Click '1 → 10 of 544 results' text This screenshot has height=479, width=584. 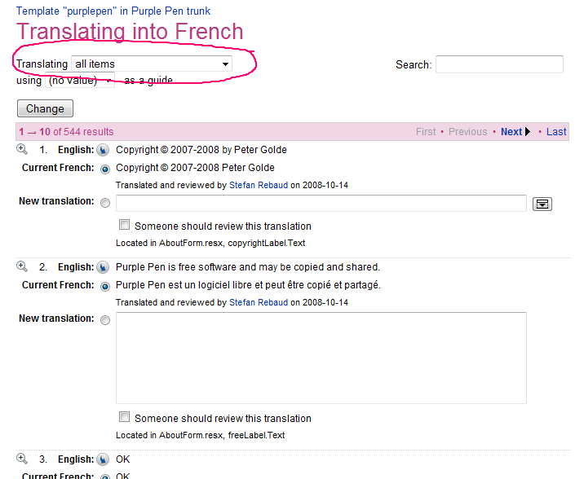[x=66, y=132]
